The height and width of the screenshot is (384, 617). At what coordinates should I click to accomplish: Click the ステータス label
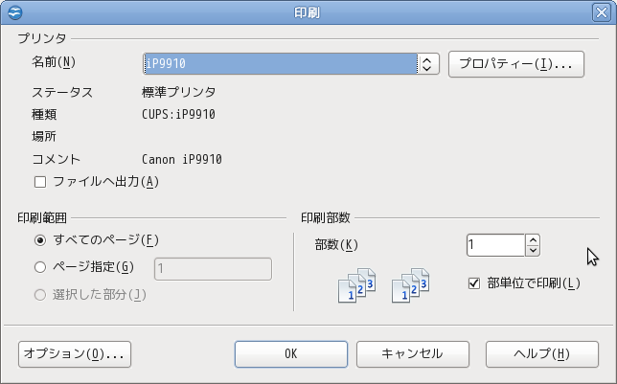point(62,93)
